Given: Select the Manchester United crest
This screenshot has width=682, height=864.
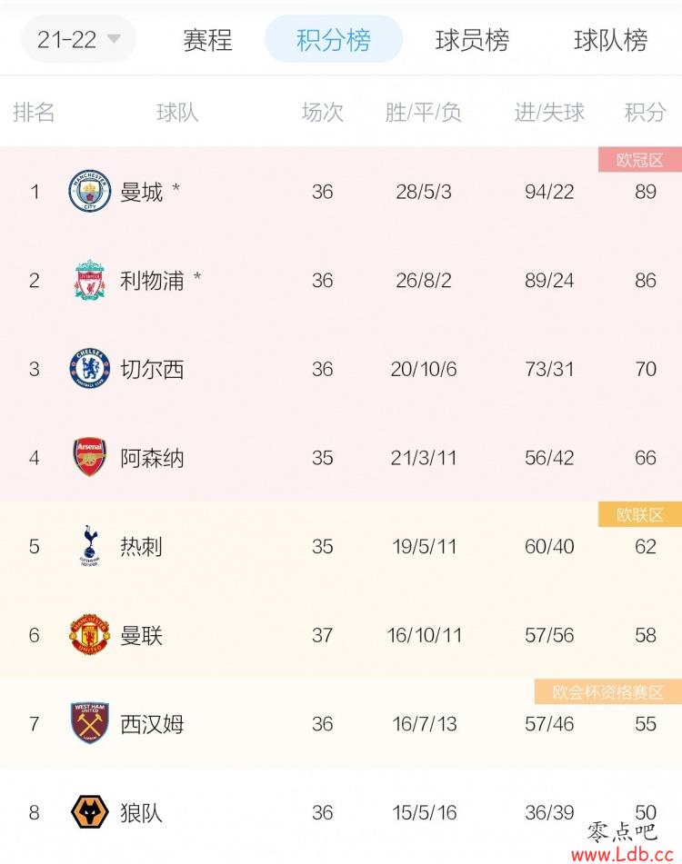Looking at the screenshot, I should [x=89, y=635].
